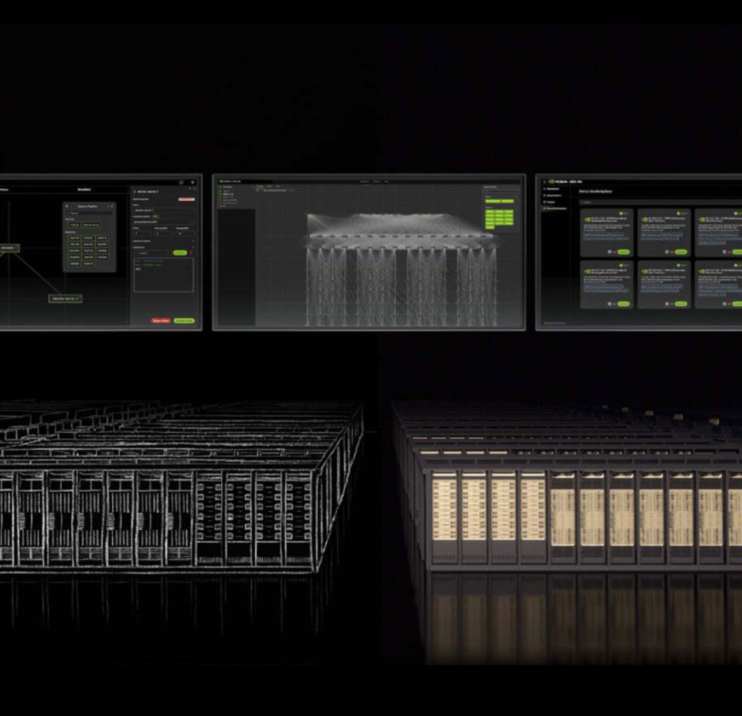Click the NVIDIA icon on the first marketplace card
Screen dimensions: 742x716
[586, 219]
